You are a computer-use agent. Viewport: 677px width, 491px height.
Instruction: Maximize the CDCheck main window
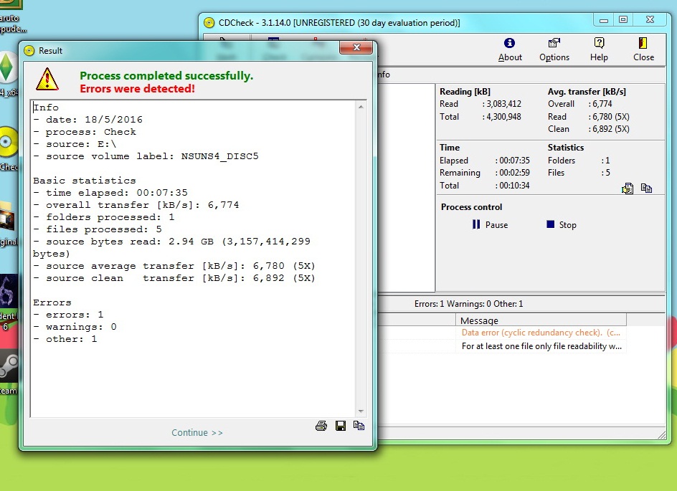click(622, 20)
